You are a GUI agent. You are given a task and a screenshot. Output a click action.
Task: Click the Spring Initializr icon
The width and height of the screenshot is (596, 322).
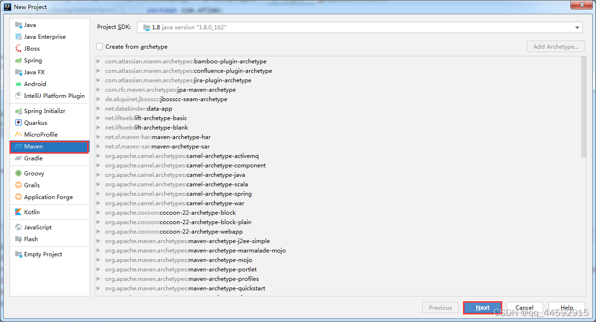18,111
